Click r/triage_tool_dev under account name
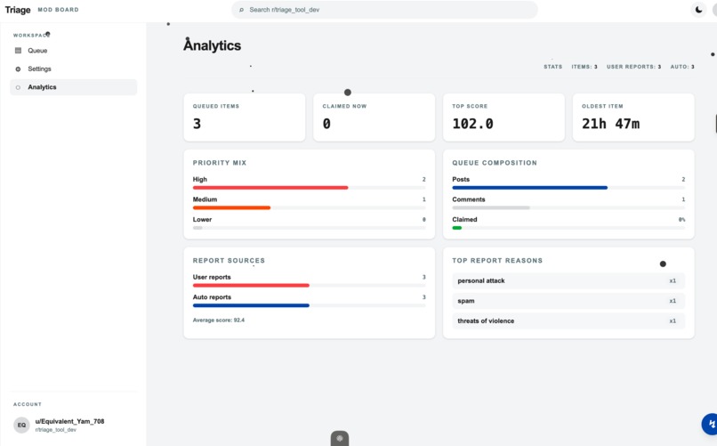This screenshot has width=717, height=446. tap(56, 430)
